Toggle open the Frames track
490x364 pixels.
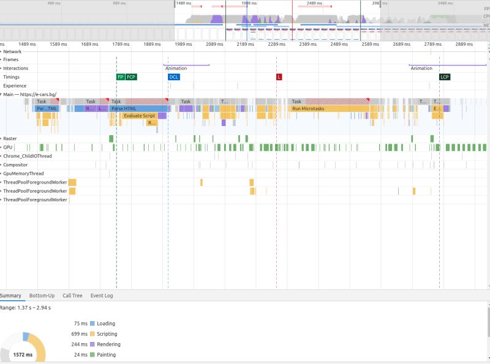3,59
